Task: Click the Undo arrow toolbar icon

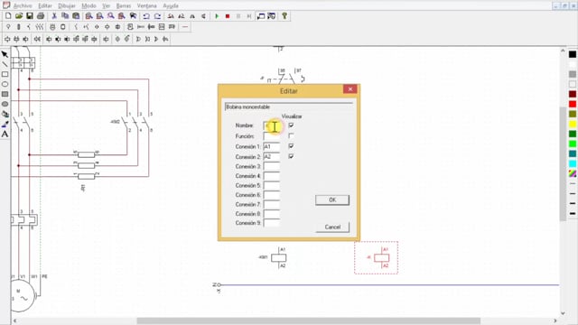Action: [146, 16]
